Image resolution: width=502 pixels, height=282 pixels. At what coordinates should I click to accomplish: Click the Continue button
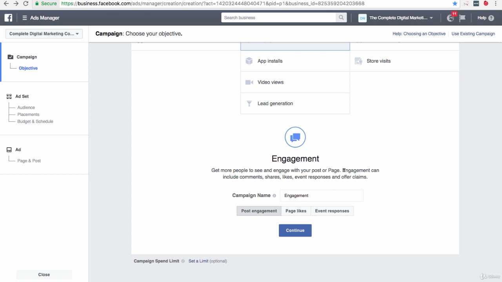tap(295, 230)
